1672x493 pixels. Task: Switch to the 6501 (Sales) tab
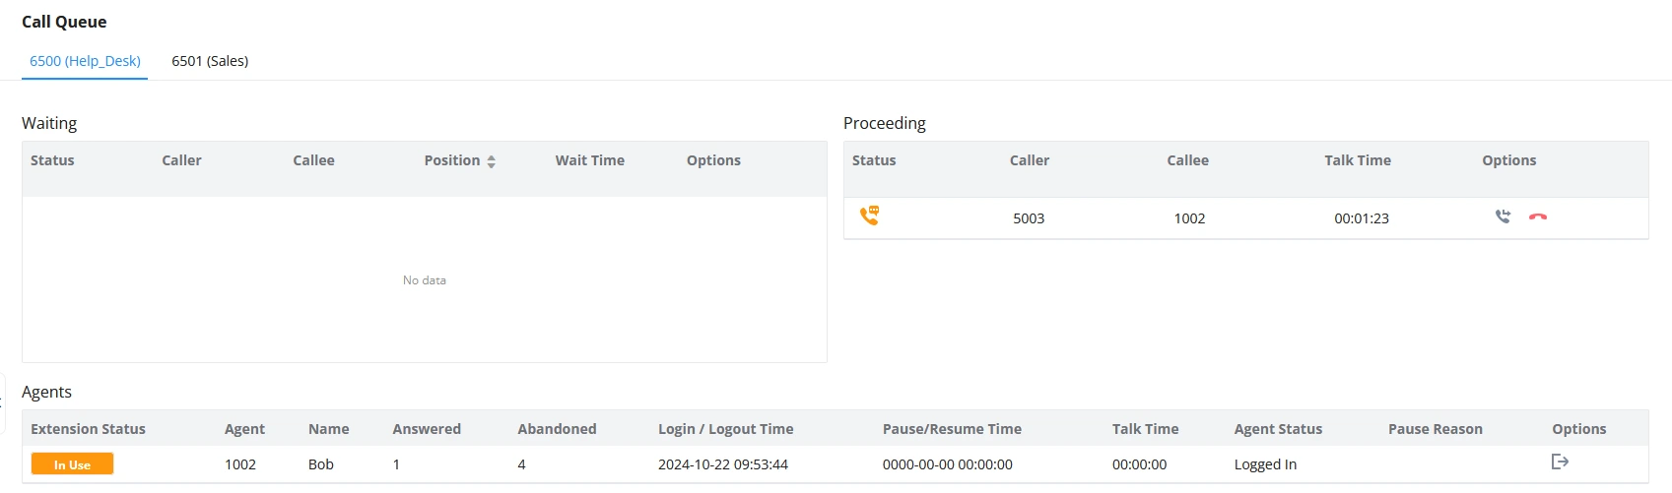point(210,61)
